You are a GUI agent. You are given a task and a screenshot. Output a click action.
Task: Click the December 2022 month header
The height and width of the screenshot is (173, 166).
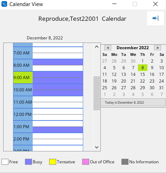[133, 48]
